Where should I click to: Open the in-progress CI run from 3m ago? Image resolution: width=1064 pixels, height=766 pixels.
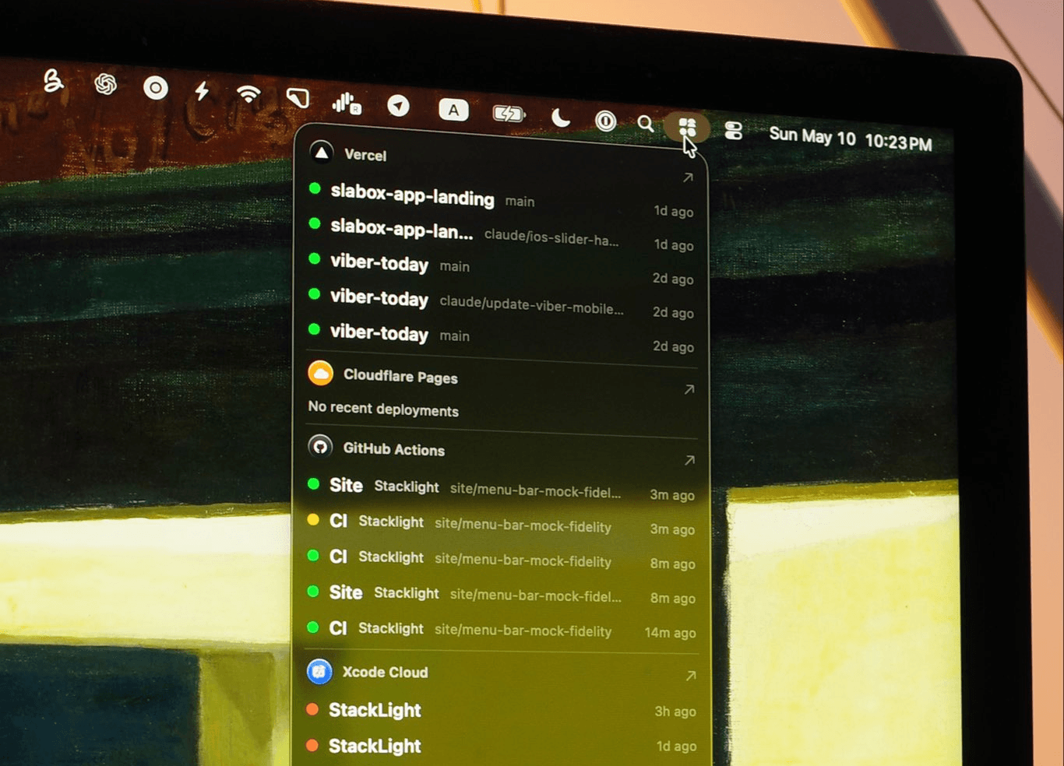pos(501,525)
